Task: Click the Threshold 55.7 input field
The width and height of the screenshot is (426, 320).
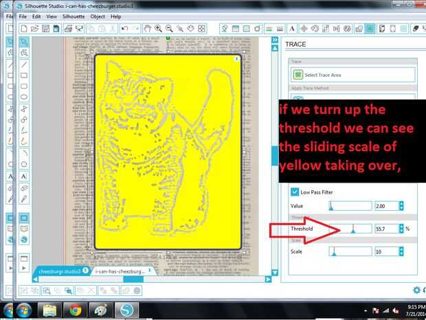Action: [387, 229]
